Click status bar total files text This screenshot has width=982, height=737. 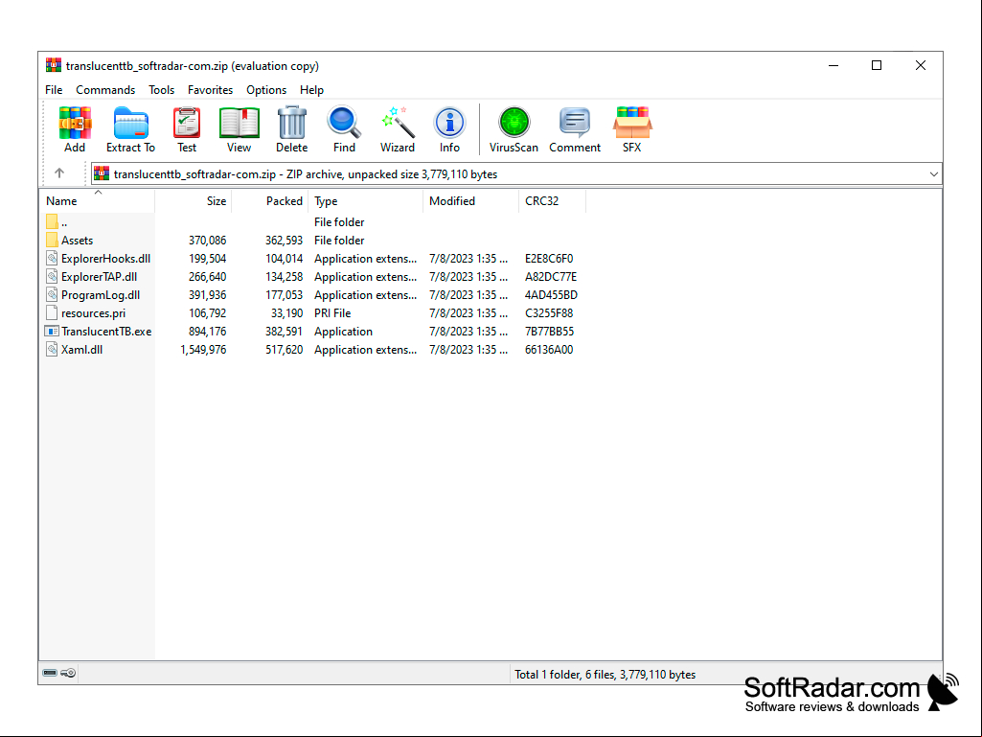pyautogui.click(x=605, y=675)
